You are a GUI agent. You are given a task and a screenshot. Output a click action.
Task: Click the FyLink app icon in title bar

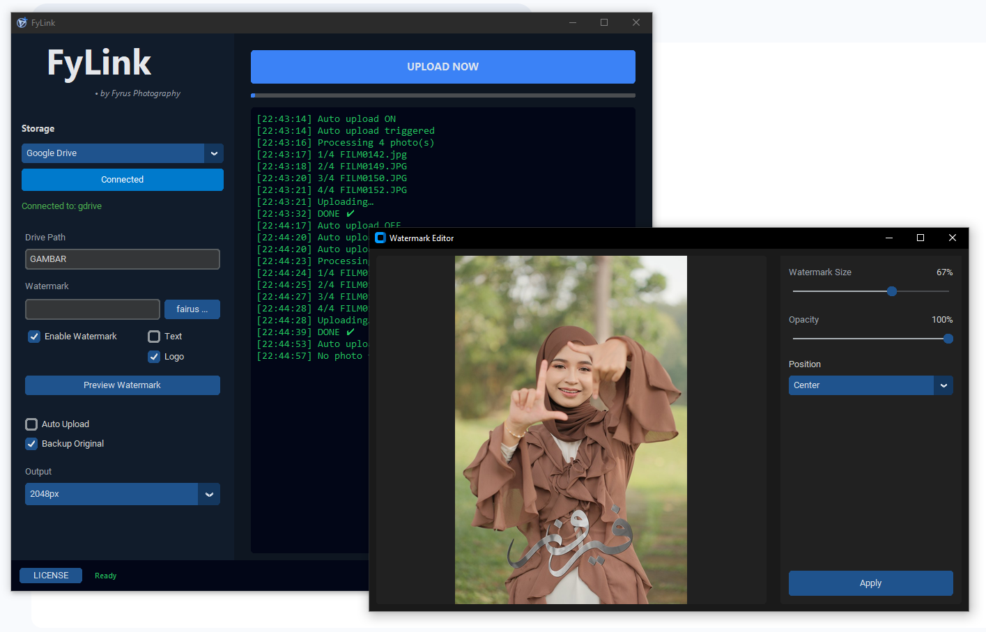[x=22, y=23]
